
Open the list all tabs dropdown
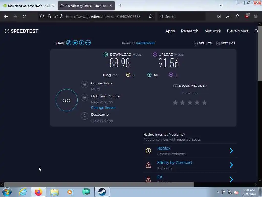click(x=221, y=6)
